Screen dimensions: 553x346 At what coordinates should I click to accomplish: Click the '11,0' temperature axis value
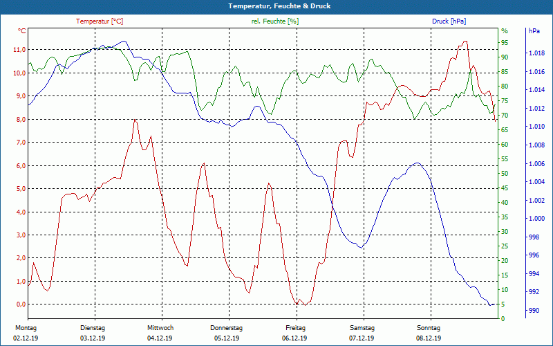[19, 50]
